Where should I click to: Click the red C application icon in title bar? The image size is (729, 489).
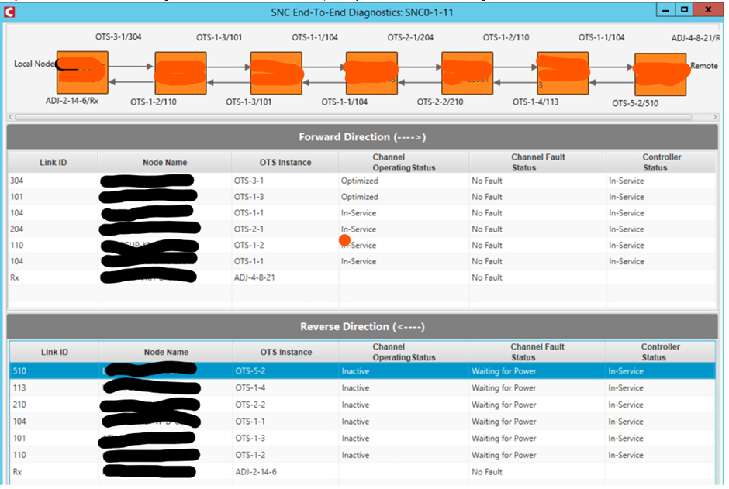(x=9, y=12)
